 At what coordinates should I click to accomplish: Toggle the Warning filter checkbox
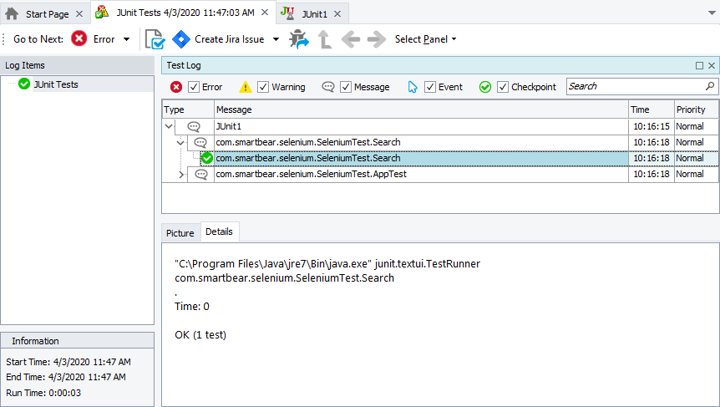tap(263, 87)
